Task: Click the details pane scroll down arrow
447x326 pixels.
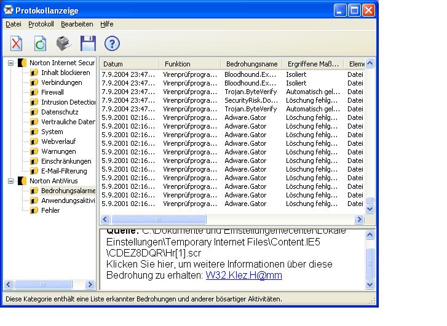Action: pos(370,284)
